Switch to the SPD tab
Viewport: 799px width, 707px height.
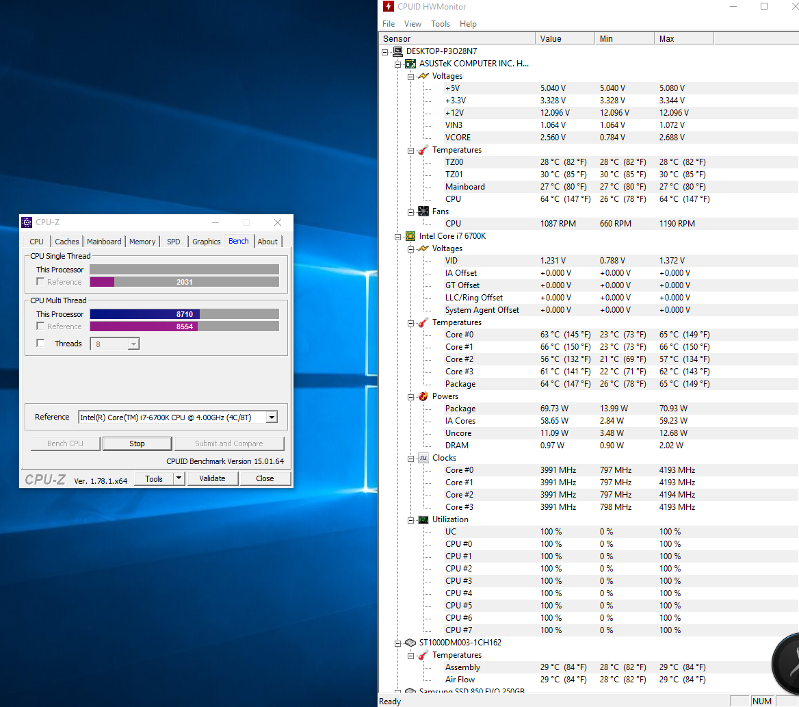(174, 242)
